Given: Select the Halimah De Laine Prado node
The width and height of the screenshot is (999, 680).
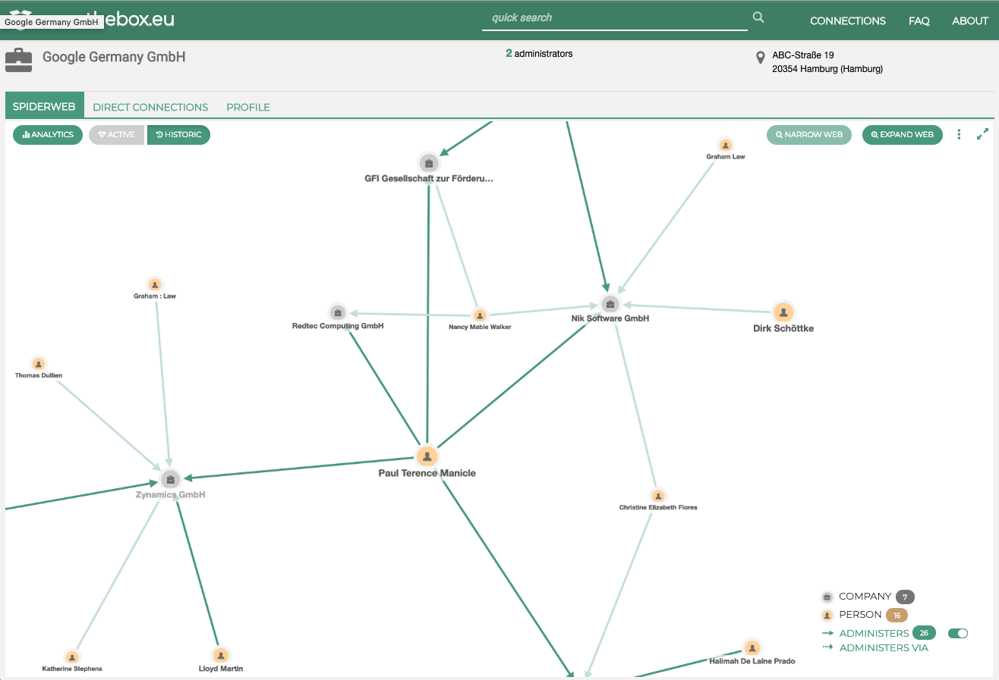Looking at the screenshot, I should [752, 648].
